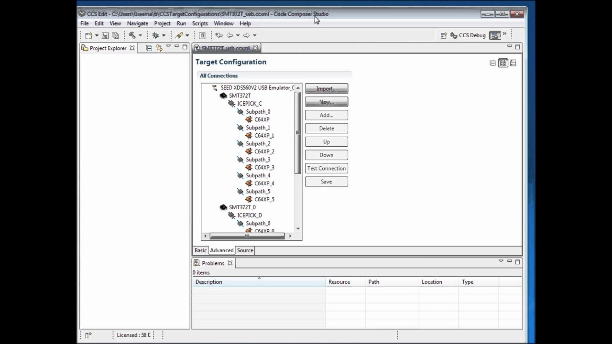Click the Import... button
The width and height of the screenshot is (612, 344).
click(327, 89)
